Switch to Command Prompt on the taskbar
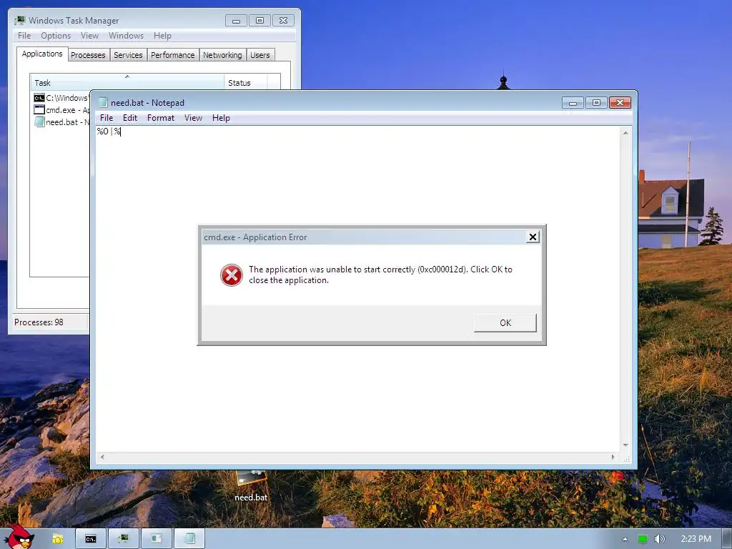Image resolution: width=732 pixels, height=549 pixels. [x=91, y=539]
